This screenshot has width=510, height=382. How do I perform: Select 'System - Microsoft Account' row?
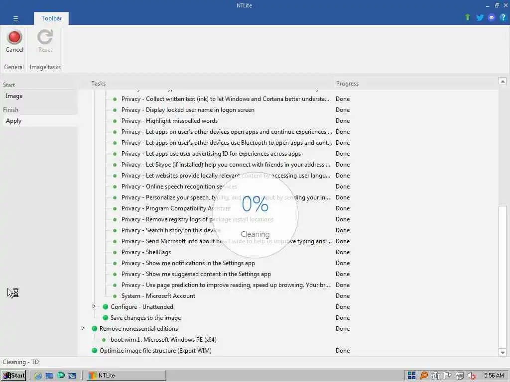tap(158, 296)
